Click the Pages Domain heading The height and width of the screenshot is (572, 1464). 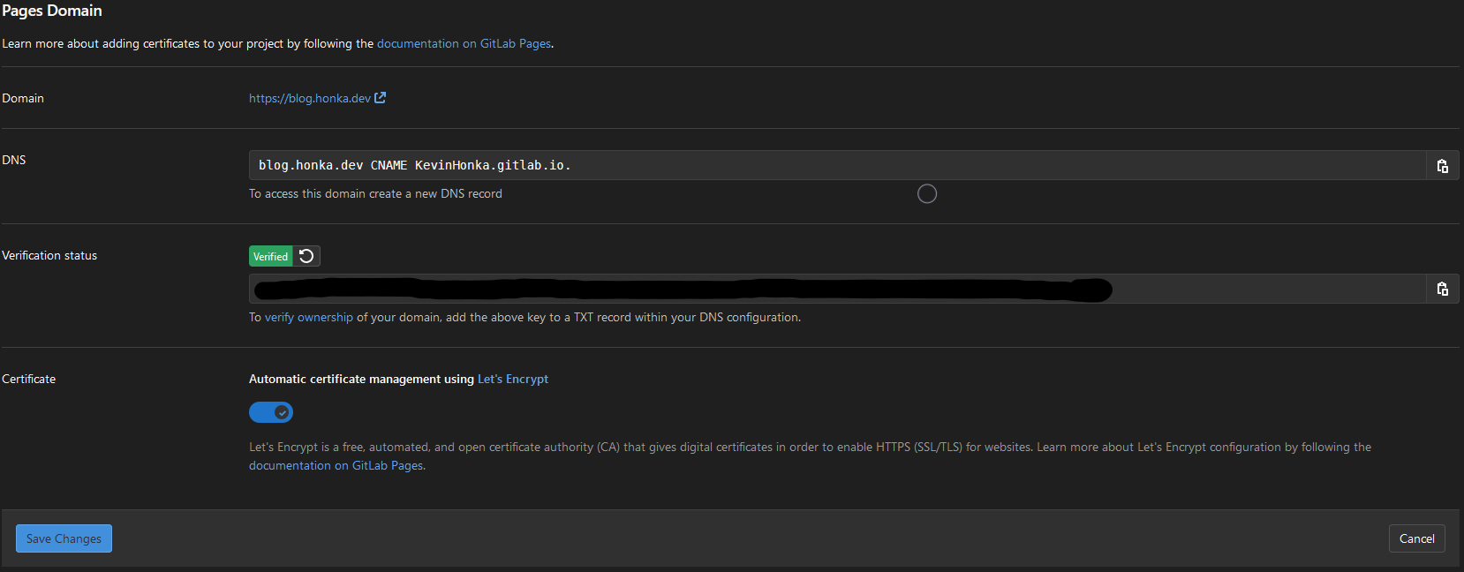point(52,11)
